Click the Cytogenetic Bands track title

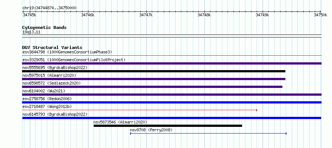[44, 27]
